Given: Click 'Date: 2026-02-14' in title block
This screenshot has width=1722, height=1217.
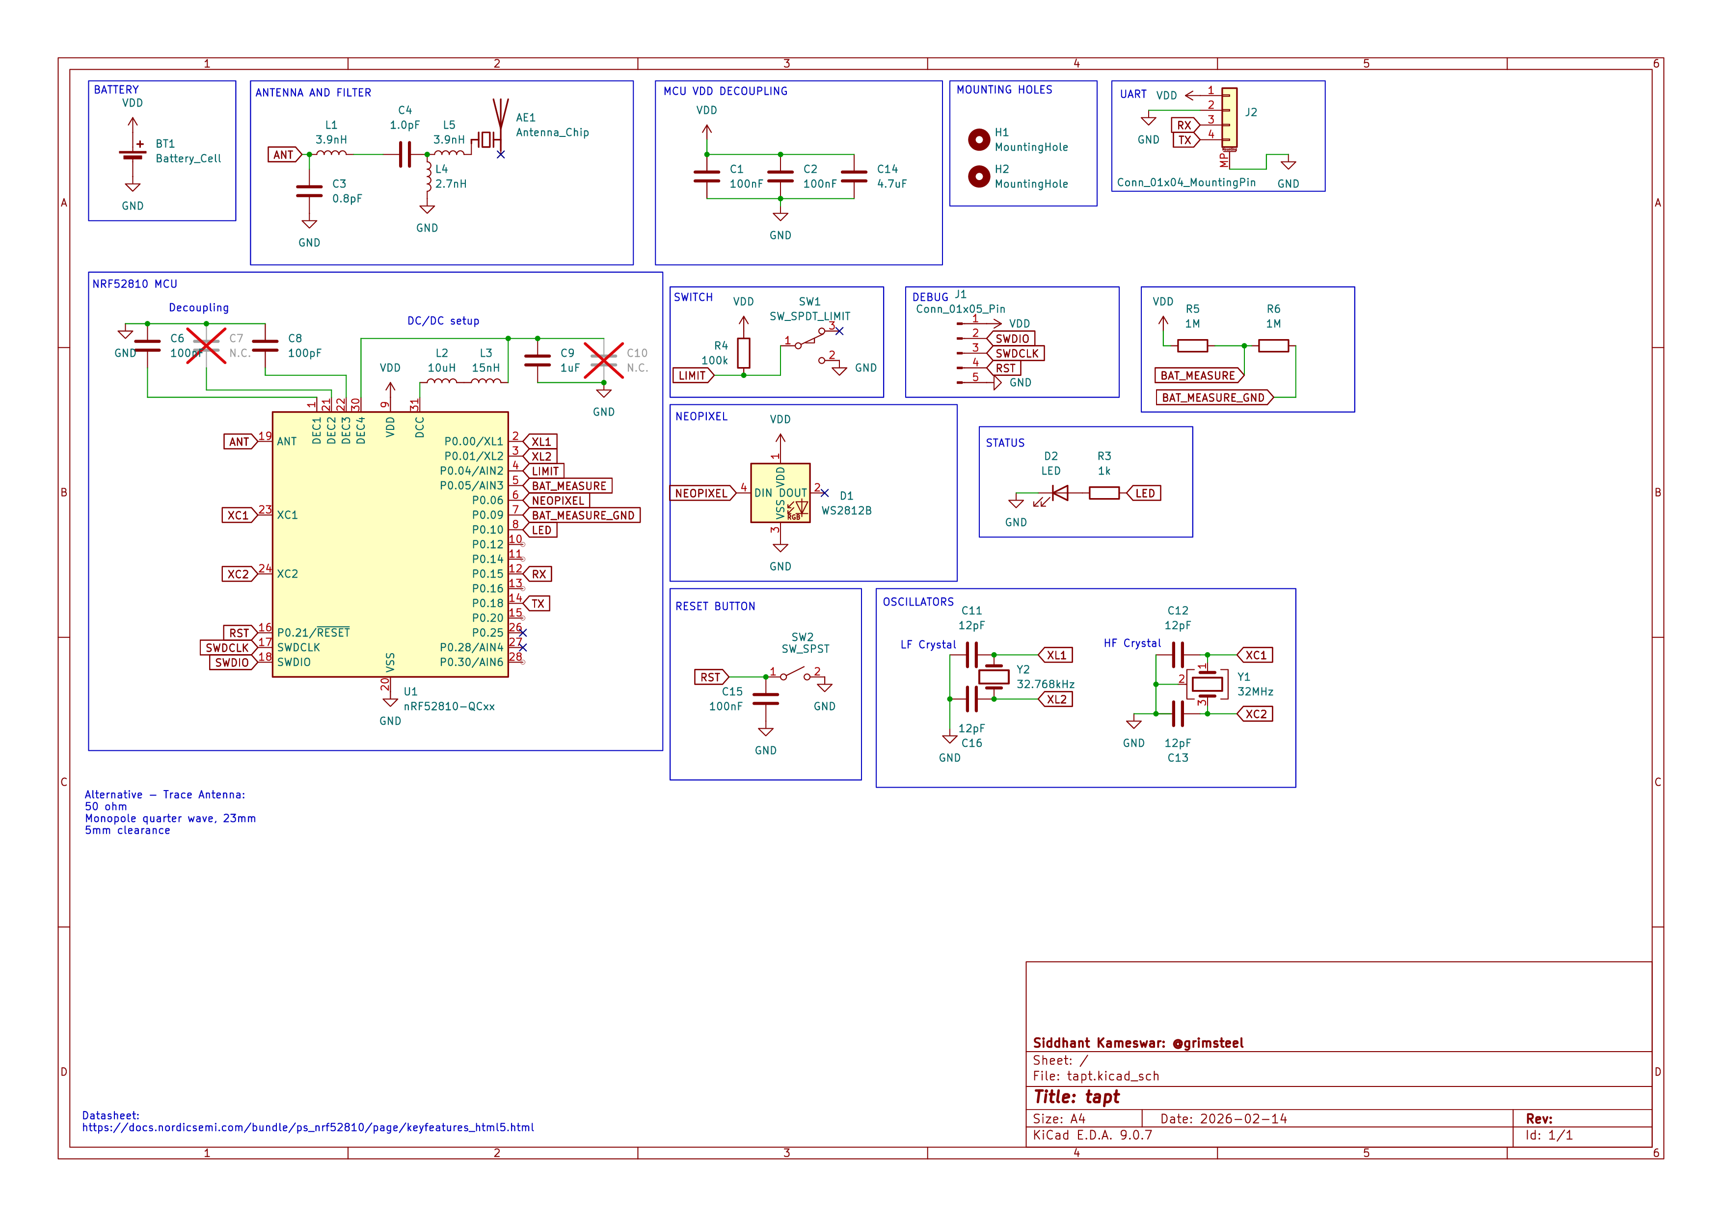Looking at the screenshot, I should pos(1223,1119).
